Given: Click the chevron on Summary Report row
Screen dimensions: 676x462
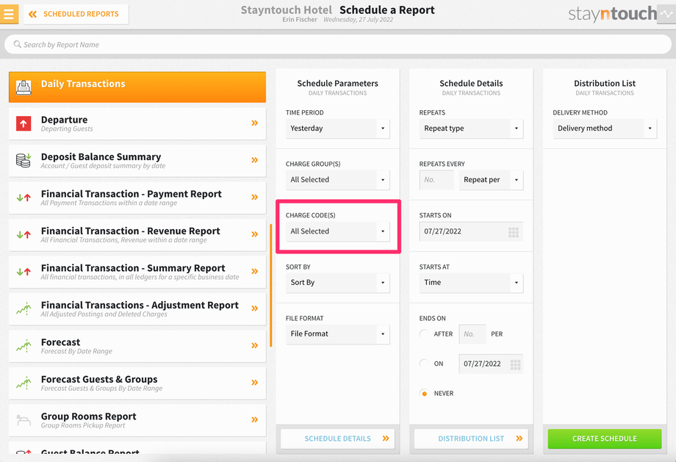Looking at the screenshot, I should pyautogui.click(x=255, y=271).
